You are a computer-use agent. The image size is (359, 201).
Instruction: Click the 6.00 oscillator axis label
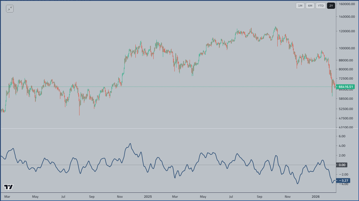click(x=342, y=136)
